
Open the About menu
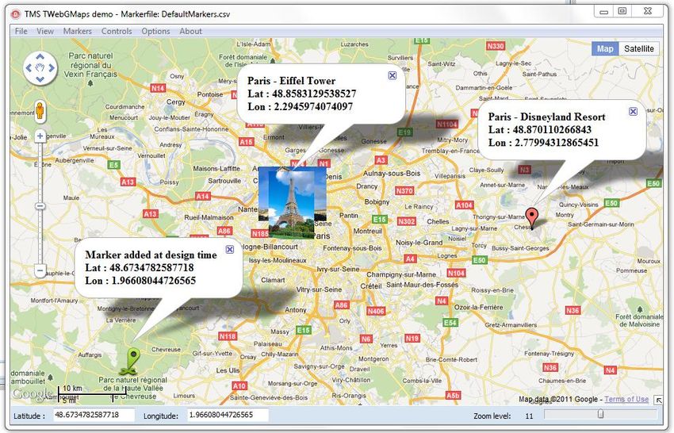(190, 31)
